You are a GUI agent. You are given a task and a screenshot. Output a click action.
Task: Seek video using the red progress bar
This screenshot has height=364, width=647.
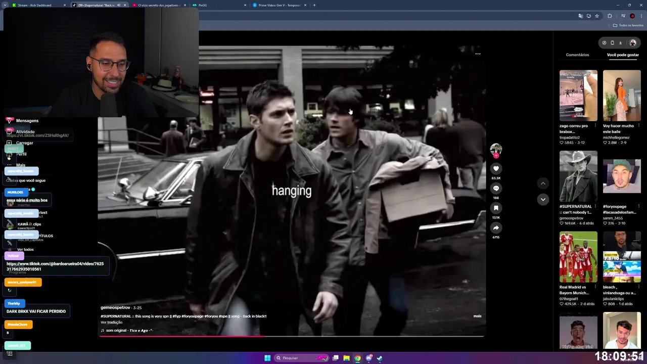[291, 336]
